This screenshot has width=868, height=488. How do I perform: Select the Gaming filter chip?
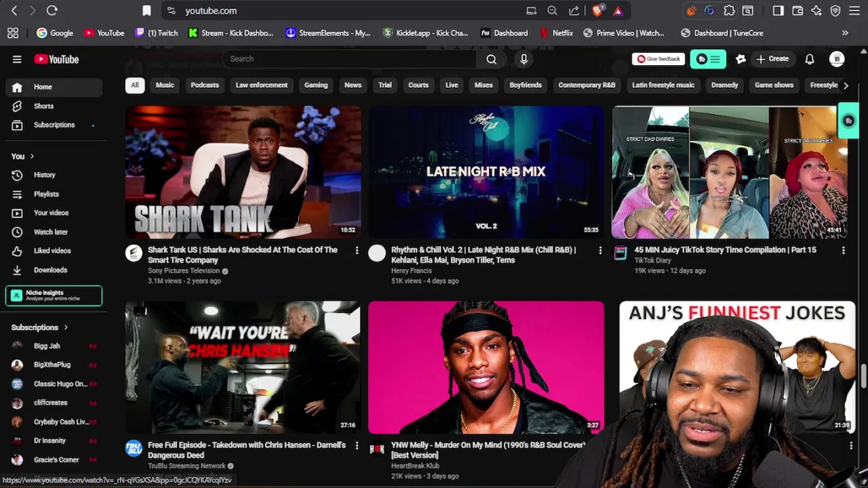(316, 85)
